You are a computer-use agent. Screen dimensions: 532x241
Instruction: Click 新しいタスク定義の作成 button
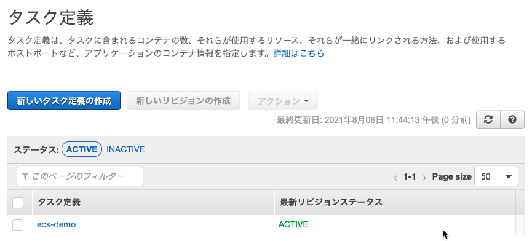[x=64, y=101]
